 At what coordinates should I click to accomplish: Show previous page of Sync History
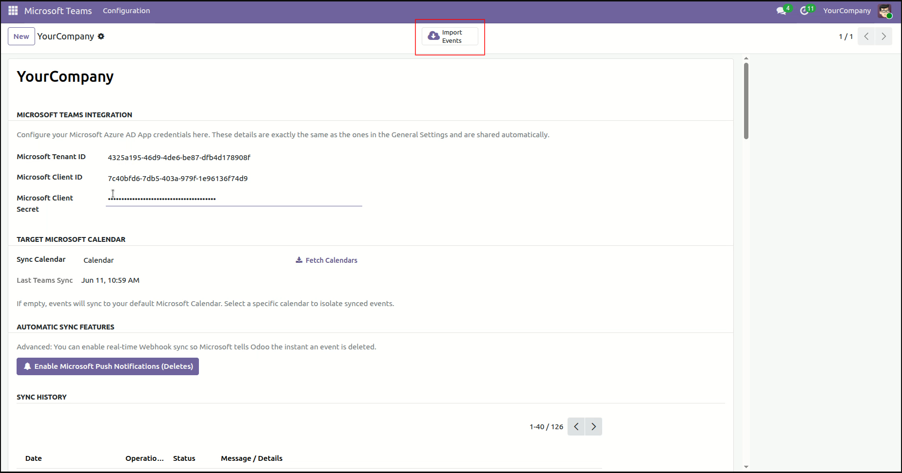[x=576, y=427]
